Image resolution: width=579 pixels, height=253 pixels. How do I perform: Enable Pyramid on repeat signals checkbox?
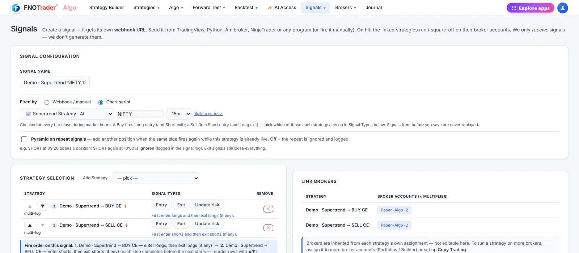(x=24, y=139)
